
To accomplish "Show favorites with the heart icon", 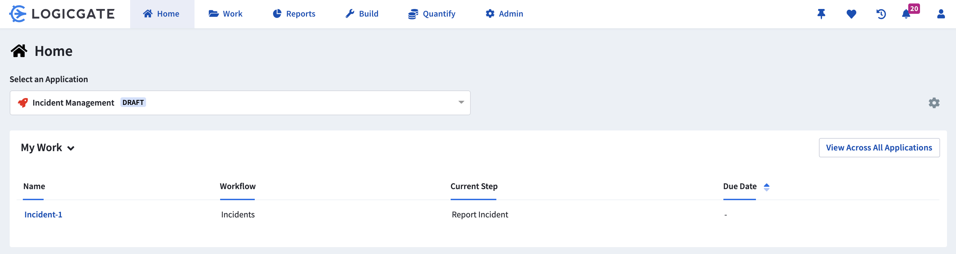I will tap(851, 14).
